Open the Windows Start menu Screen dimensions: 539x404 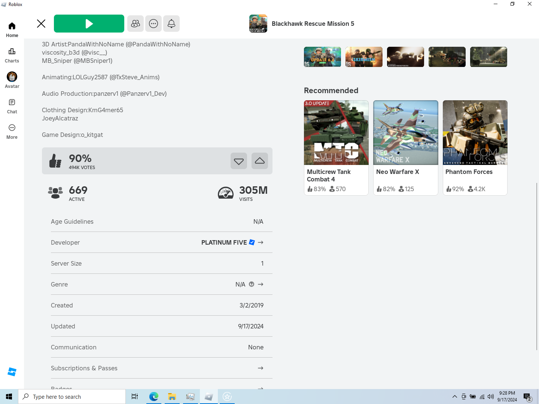point(9,397)
